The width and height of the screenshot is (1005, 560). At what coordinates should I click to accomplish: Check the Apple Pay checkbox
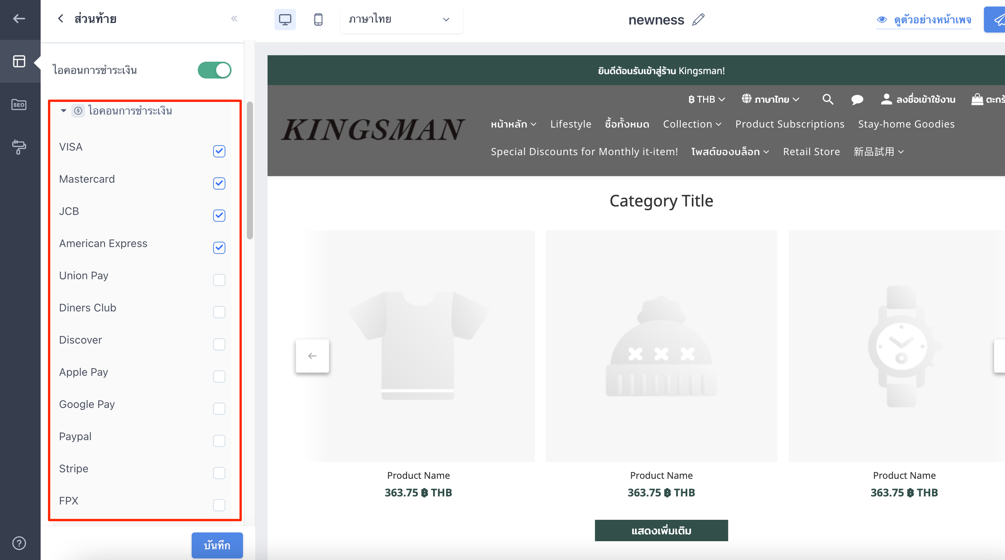point(219,376)
